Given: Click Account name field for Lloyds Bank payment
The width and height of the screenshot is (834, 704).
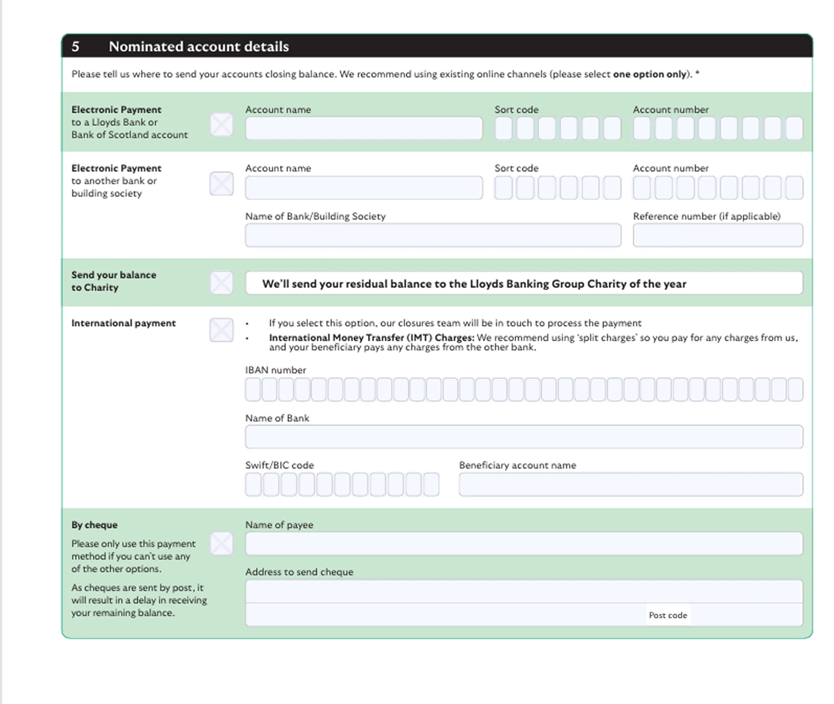Looking at the screenshot, I should (364, 128).
